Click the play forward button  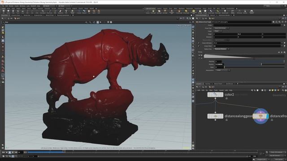pyautogui.click(x=13, y=152)
